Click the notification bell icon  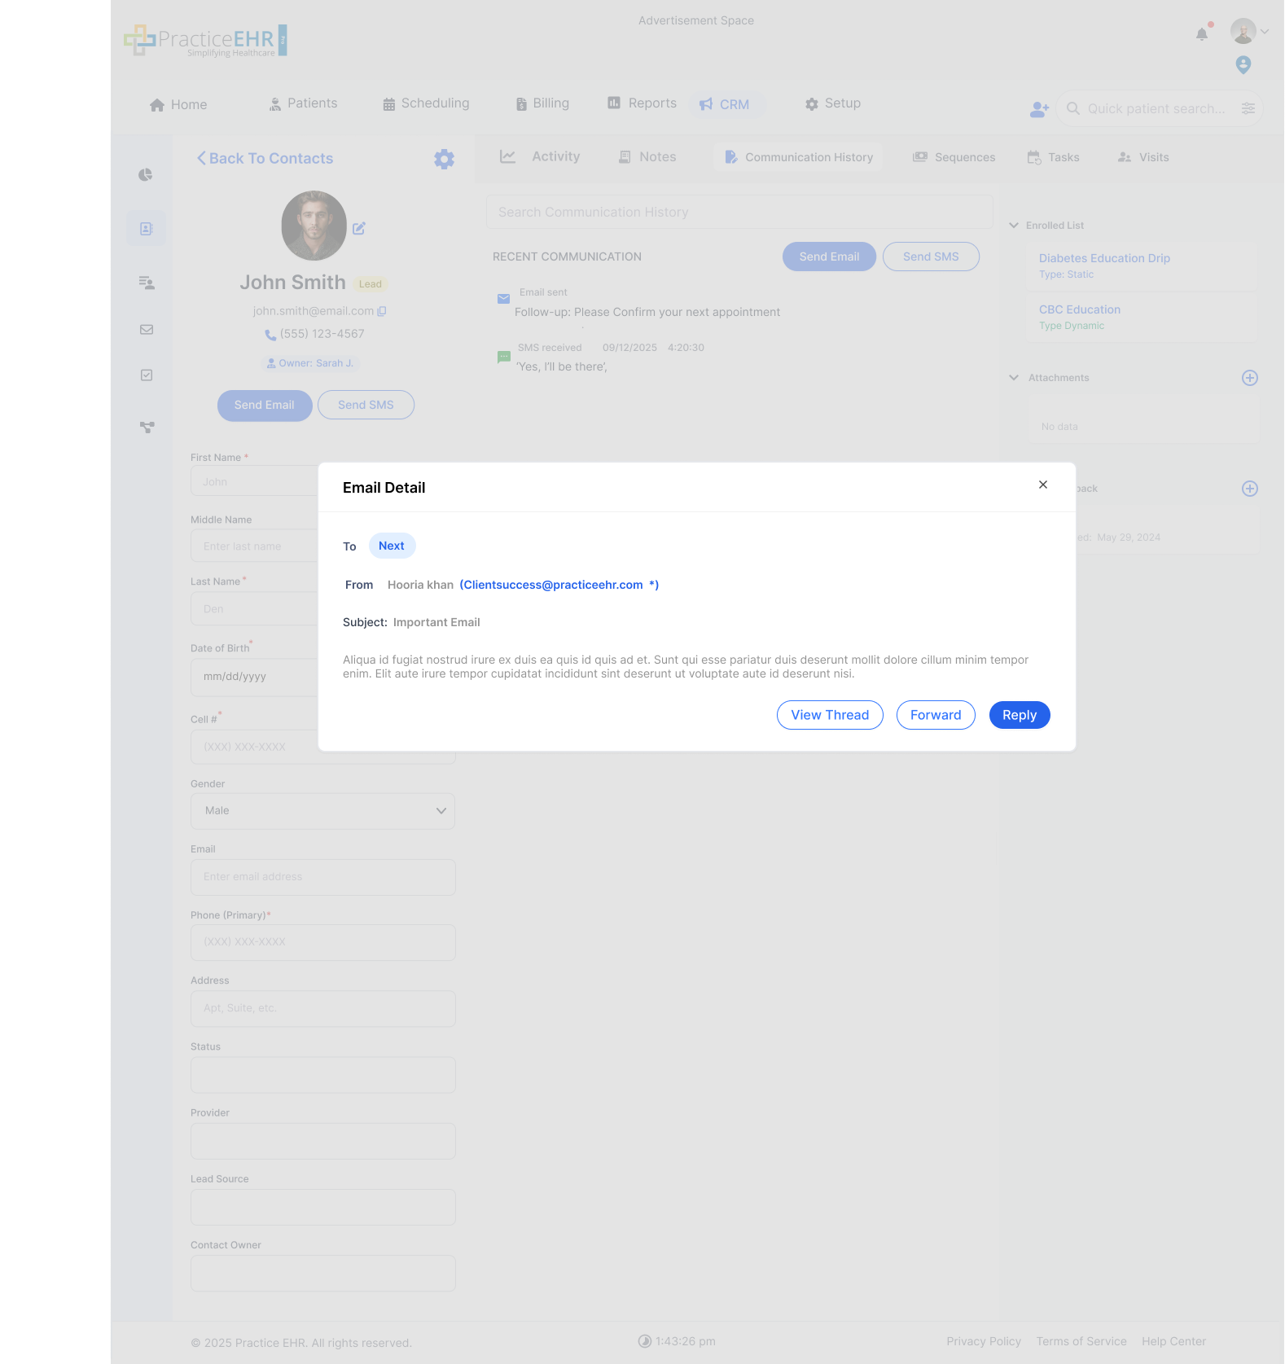pos(1202,34)
